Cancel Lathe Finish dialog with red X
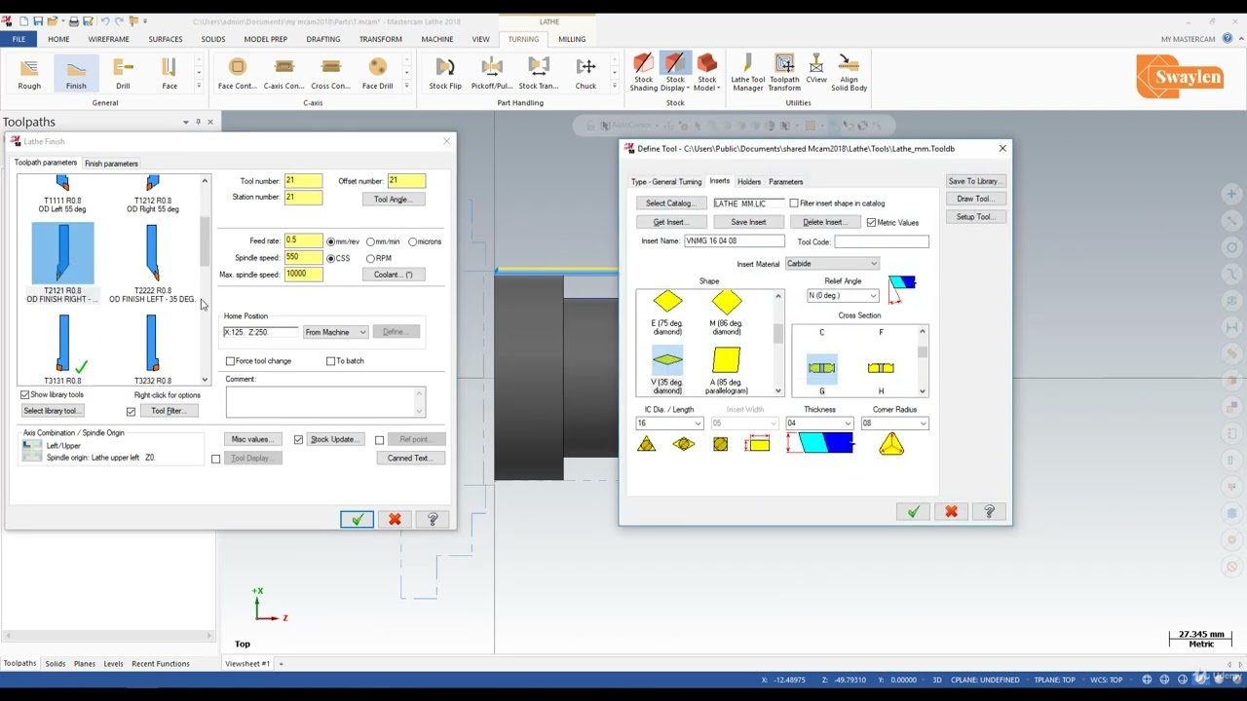This screenshot has height=701, width=1247. pos(395,519)
